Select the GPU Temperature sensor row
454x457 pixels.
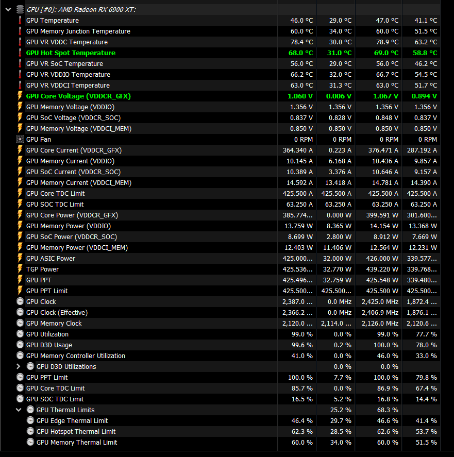click(220, 21)
